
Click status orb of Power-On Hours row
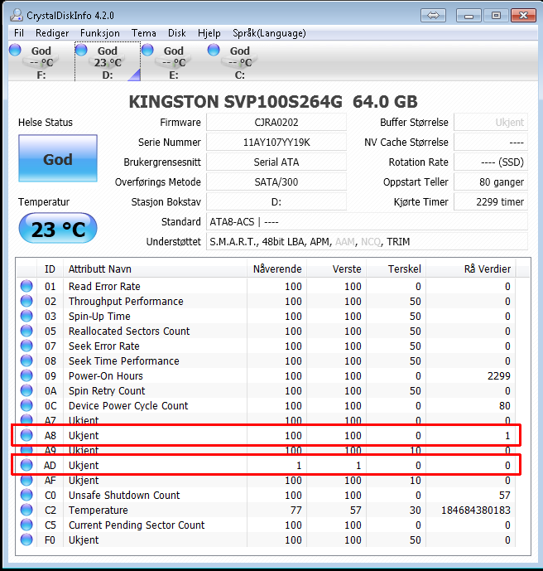point(26,375)
